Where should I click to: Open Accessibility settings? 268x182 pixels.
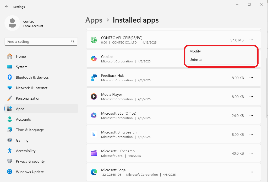(41, 151)
